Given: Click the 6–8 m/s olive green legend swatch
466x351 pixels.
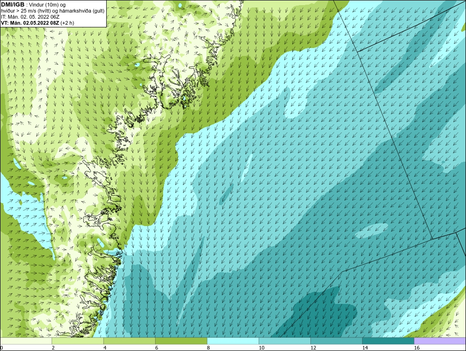Looking at the screenshot, I should (x=181, y=341).
